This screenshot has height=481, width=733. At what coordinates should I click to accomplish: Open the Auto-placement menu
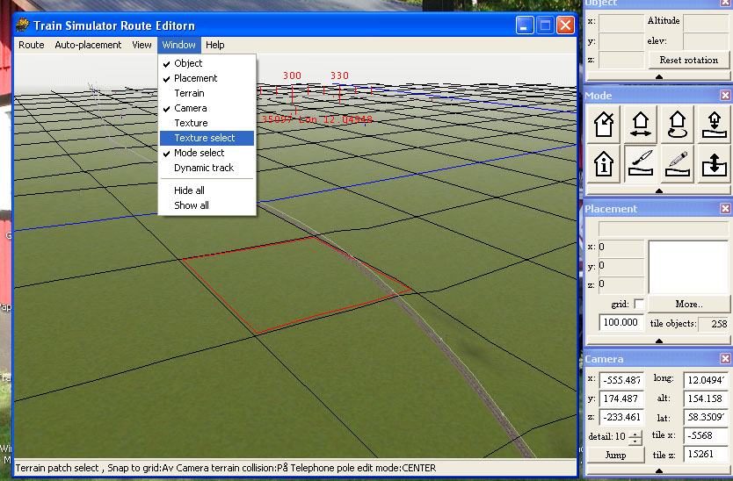coord(88,45)
